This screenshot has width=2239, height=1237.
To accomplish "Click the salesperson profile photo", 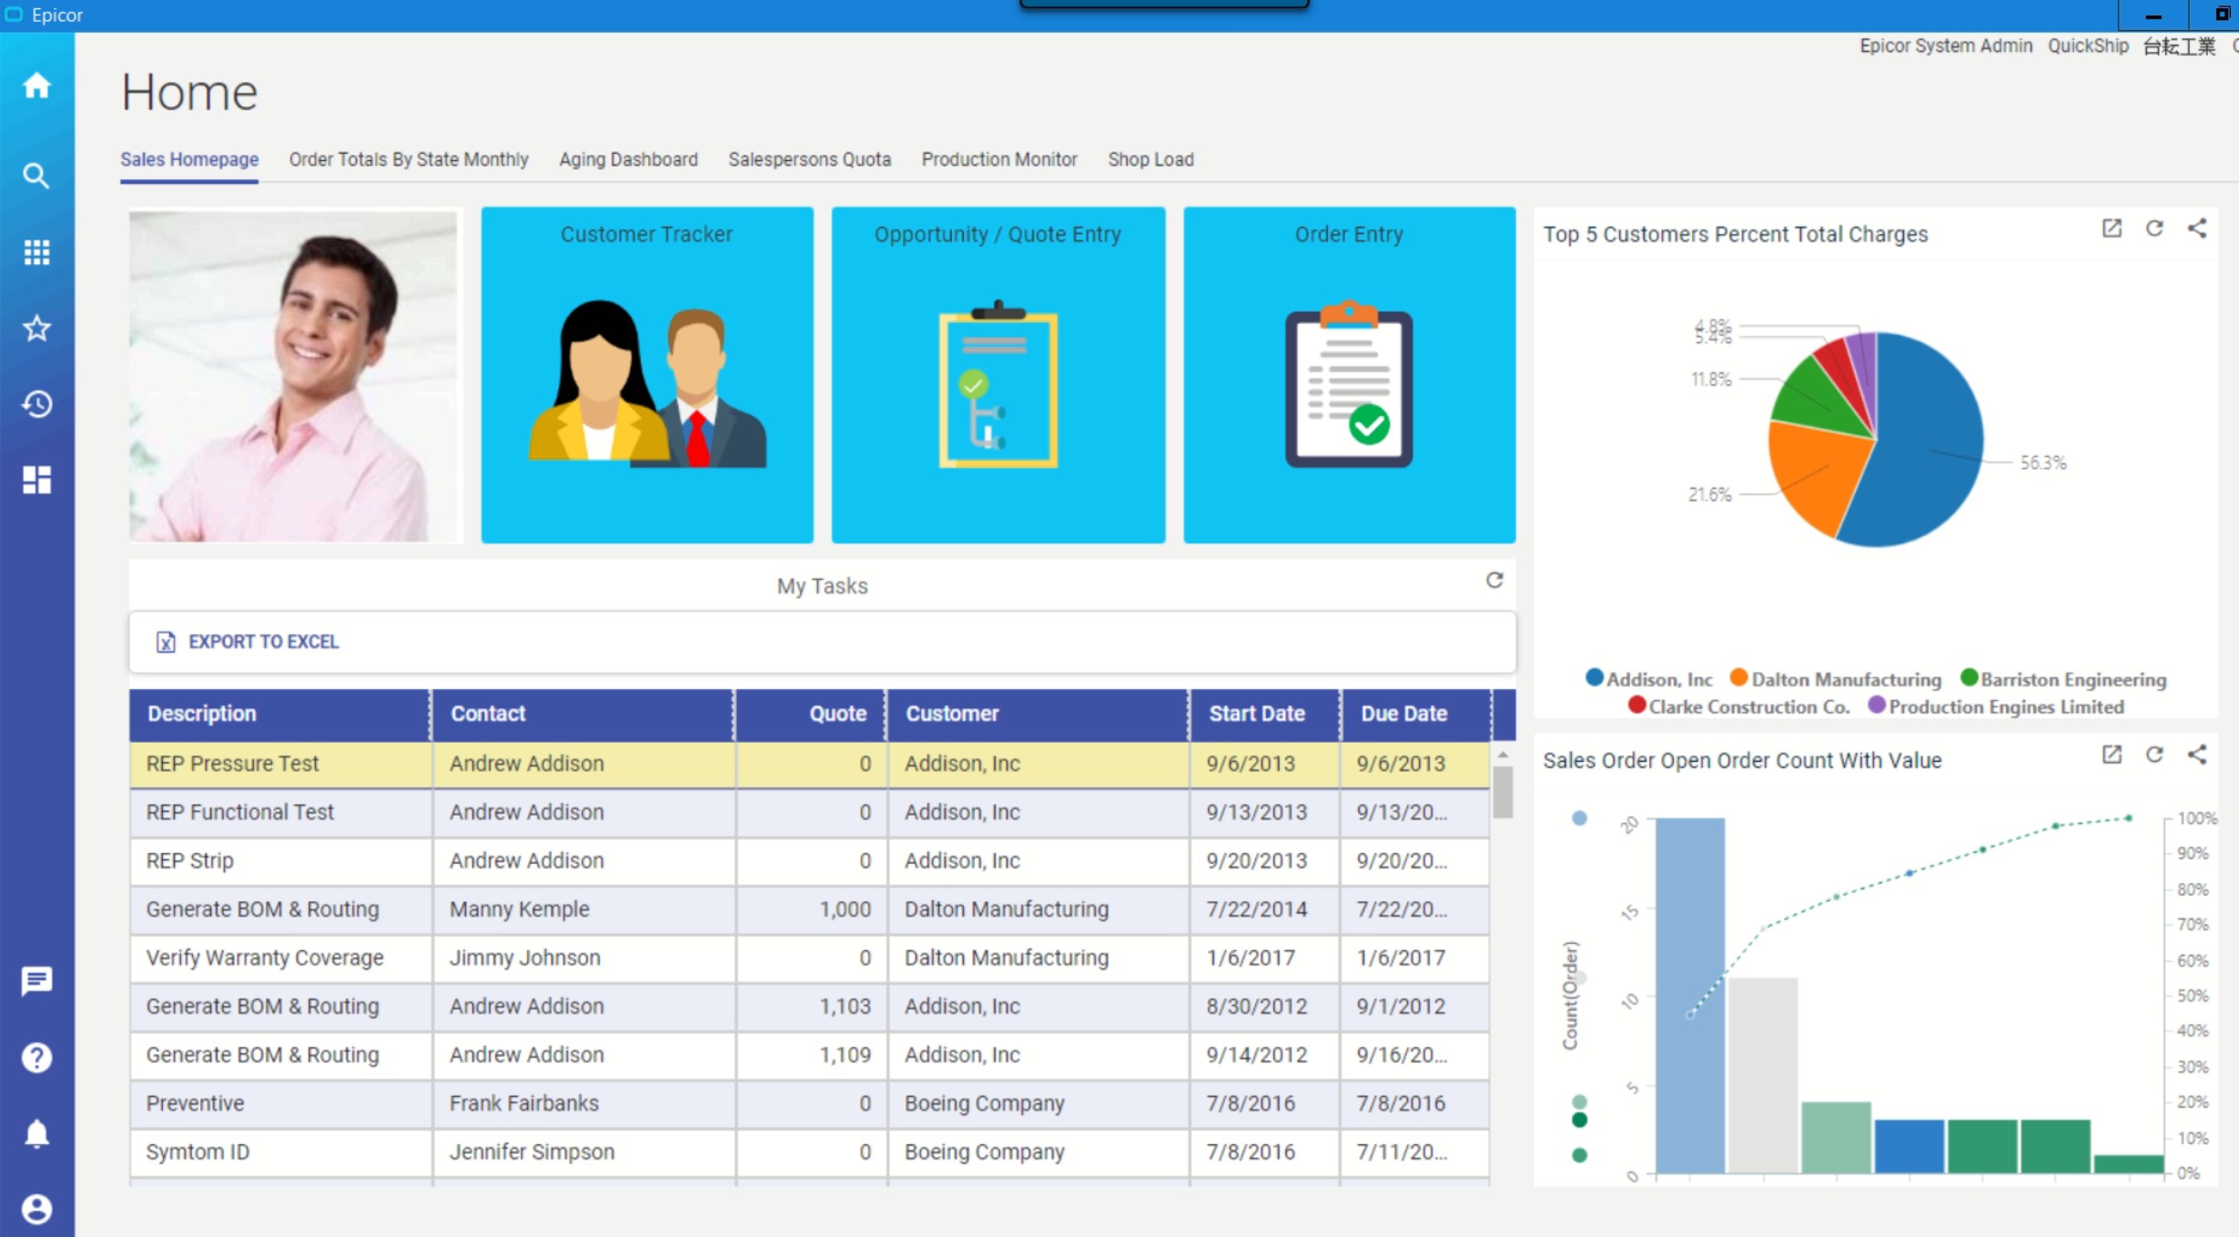I will (294, 376).
